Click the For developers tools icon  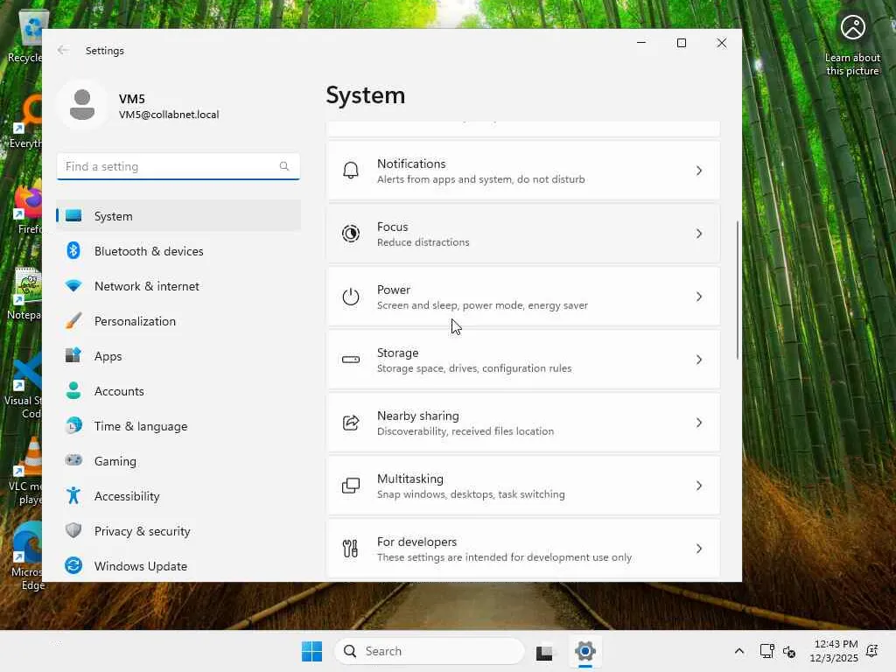(351, 549)
